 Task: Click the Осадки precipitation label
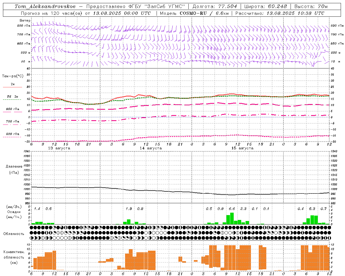[x=14, y=212]
